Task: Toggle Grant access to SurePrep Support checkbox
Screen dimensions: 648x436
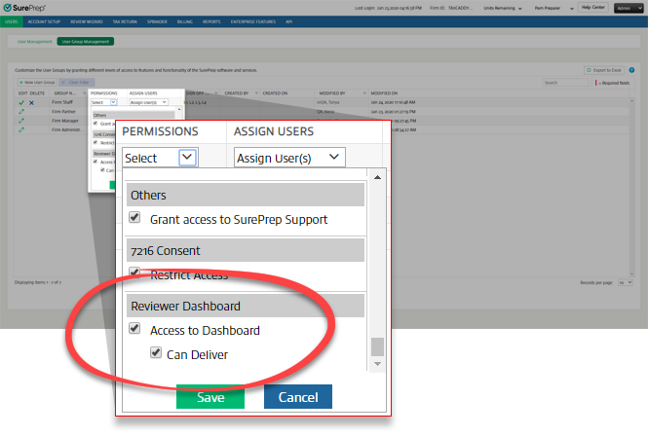Action: click(x=134, y=220)
